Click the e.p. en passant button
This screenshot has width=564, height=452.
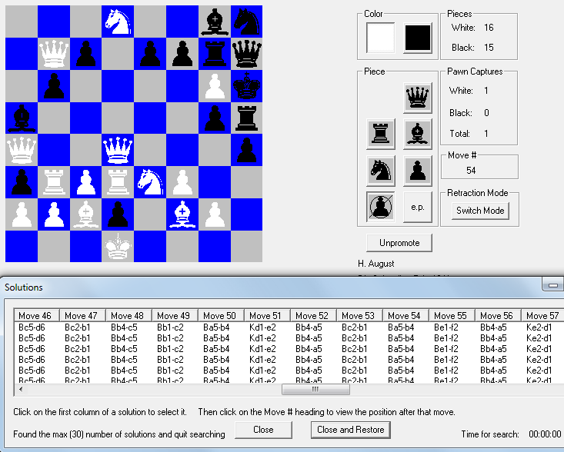tap(417, 208)
